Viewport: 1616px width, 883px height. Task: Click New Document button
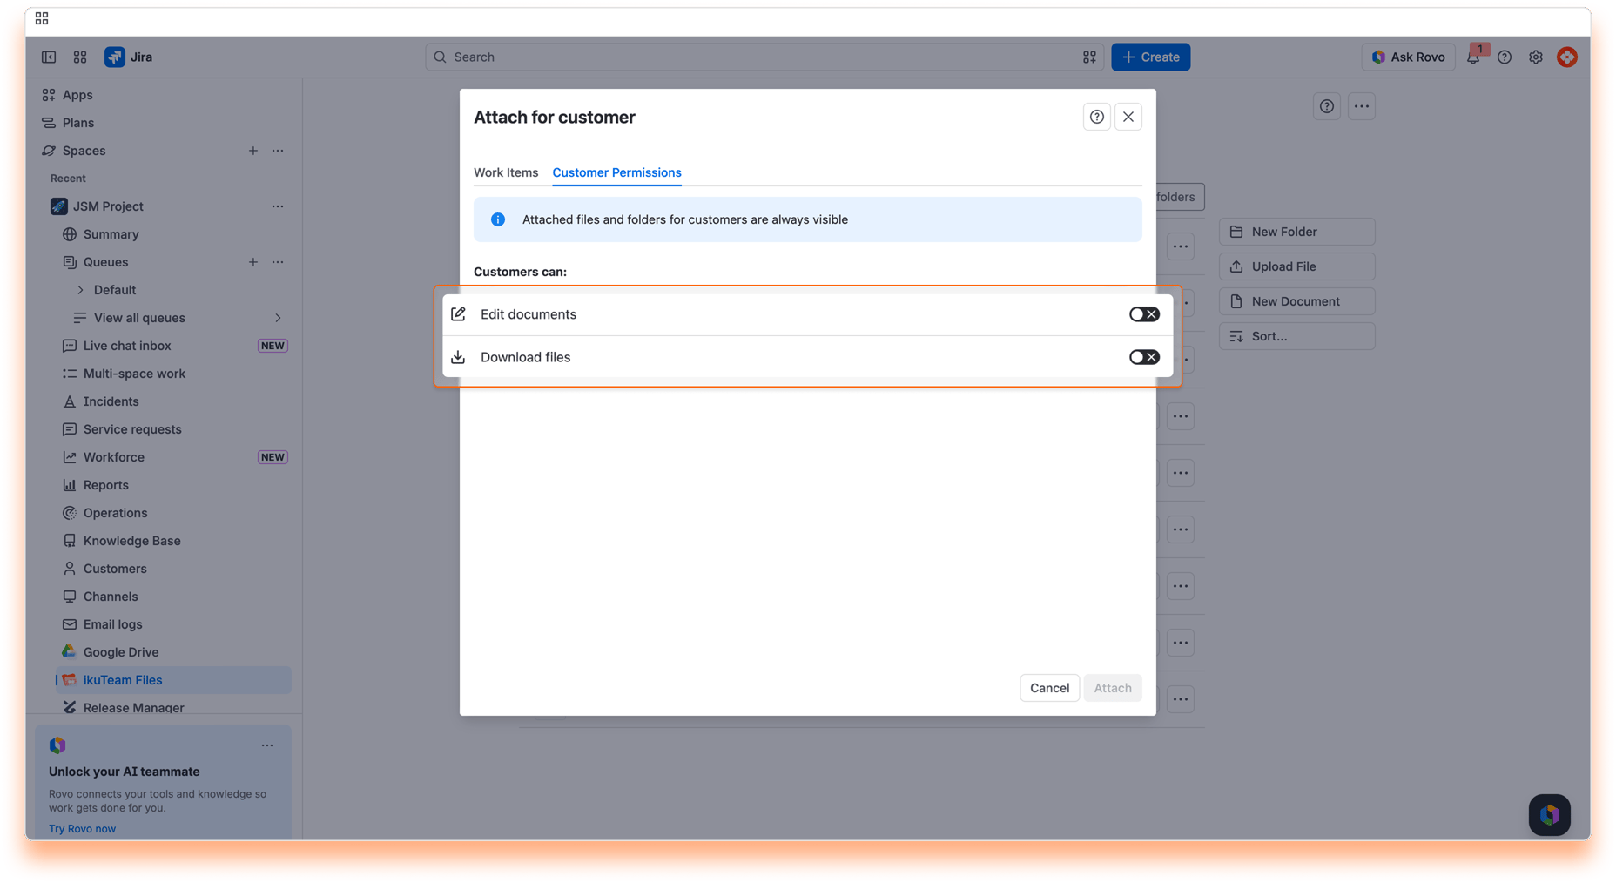(x=1296, y=301)
